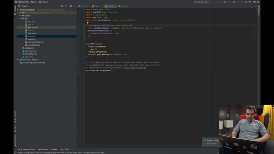Expand the node_modules folder
Screen dimensions: 274x154
(20, 13)
